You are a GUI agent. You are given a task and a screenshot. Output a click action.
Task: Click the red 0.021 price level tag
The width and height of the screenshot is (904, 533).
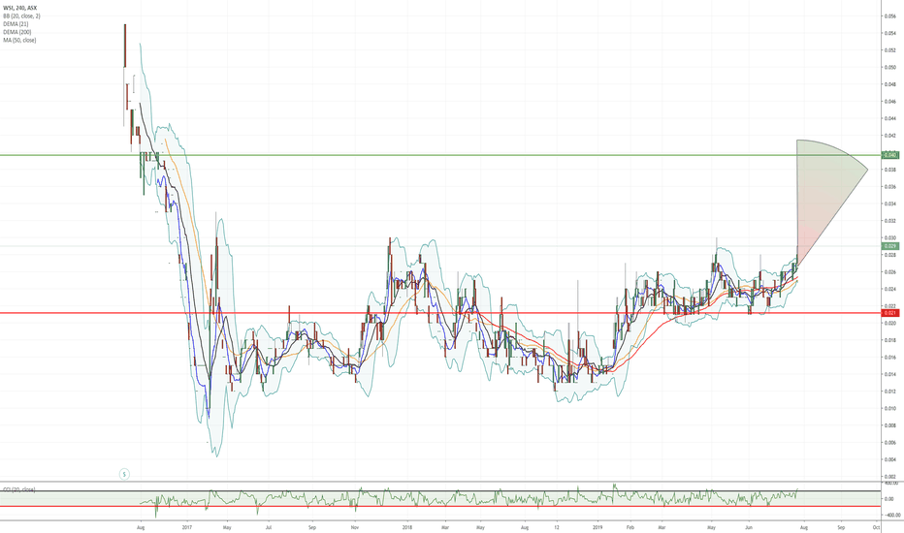pyautogui.click(x=890, y=313)
